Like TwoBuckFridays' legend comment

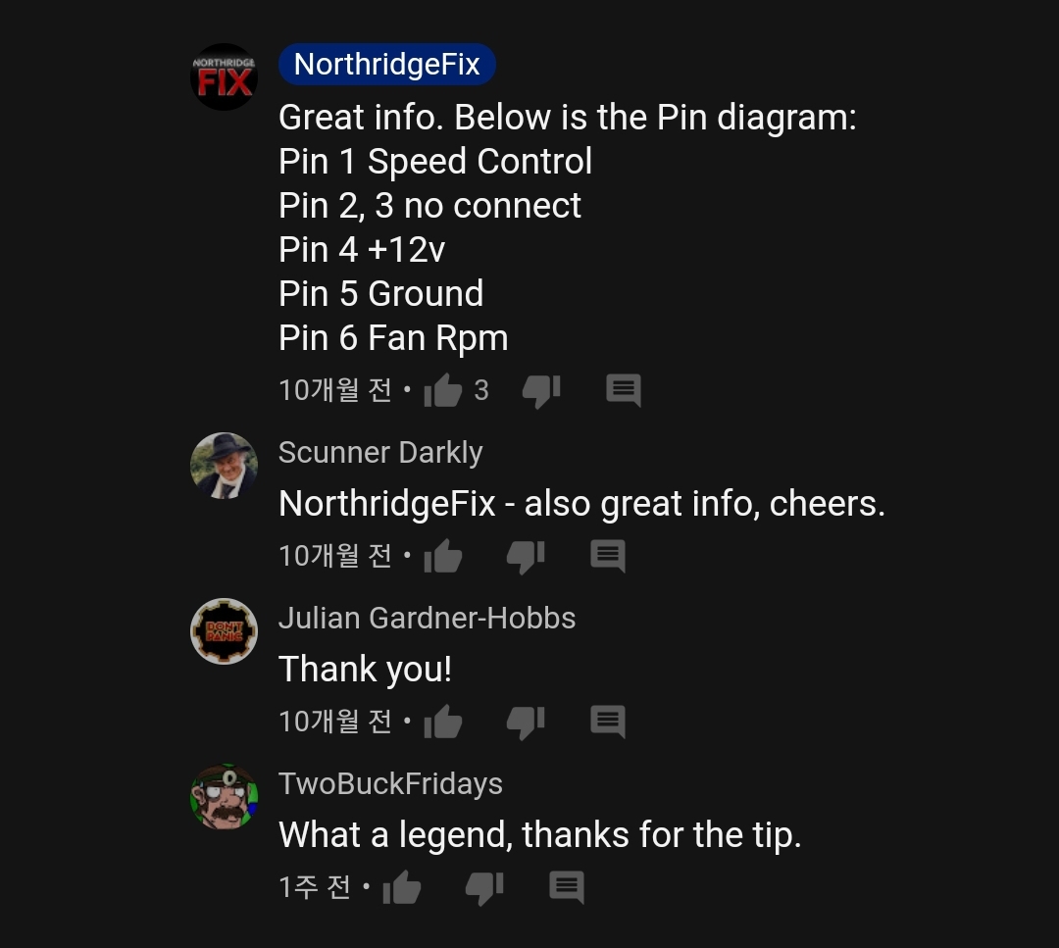[x=402, y=887]
